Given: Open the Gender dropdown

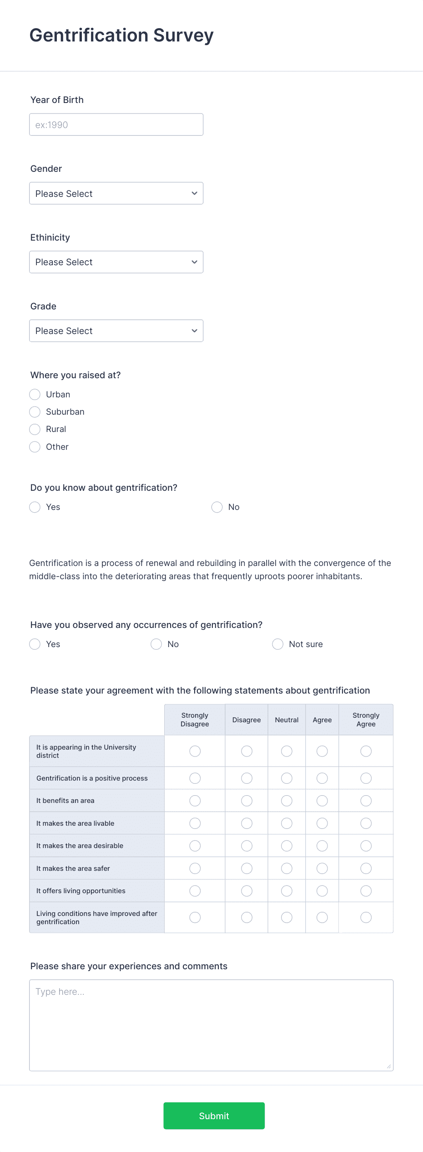Looking at the screenshot, I should tap(116, 193).
